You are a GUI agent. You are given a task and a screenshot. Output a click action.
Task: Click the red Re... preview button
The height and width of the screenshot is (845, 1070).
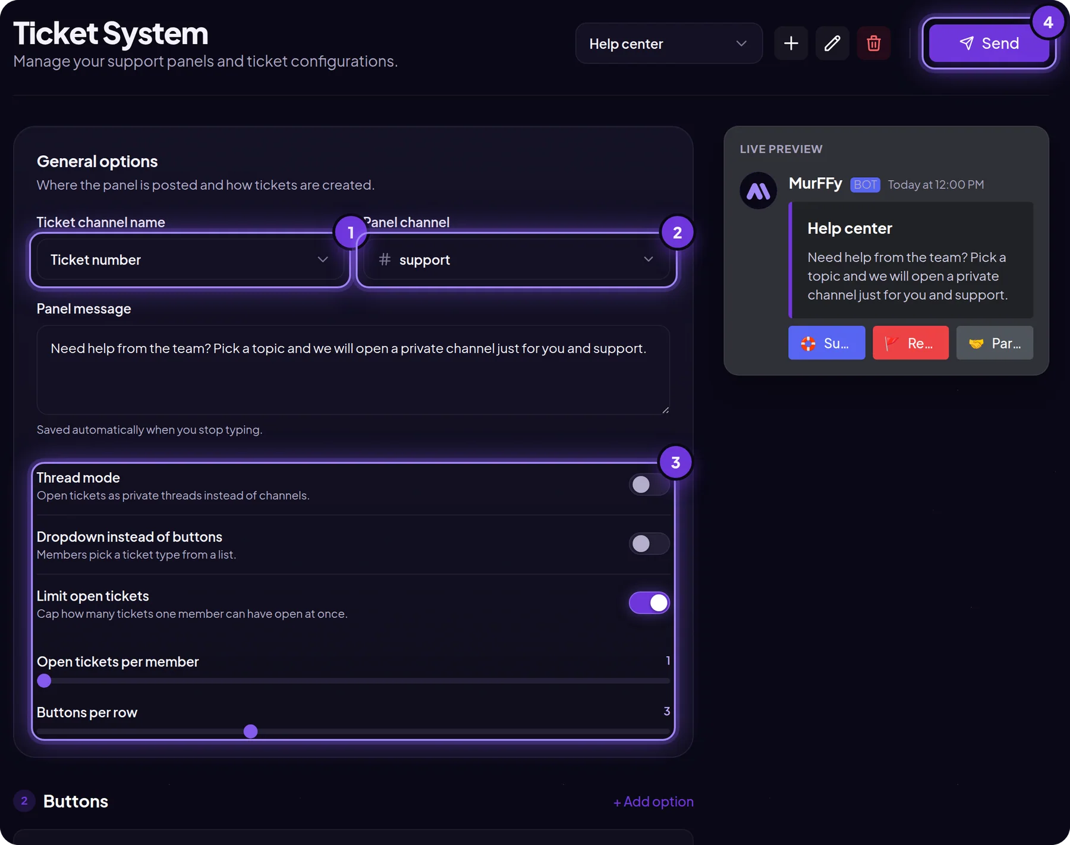click(x=911, y=343)
